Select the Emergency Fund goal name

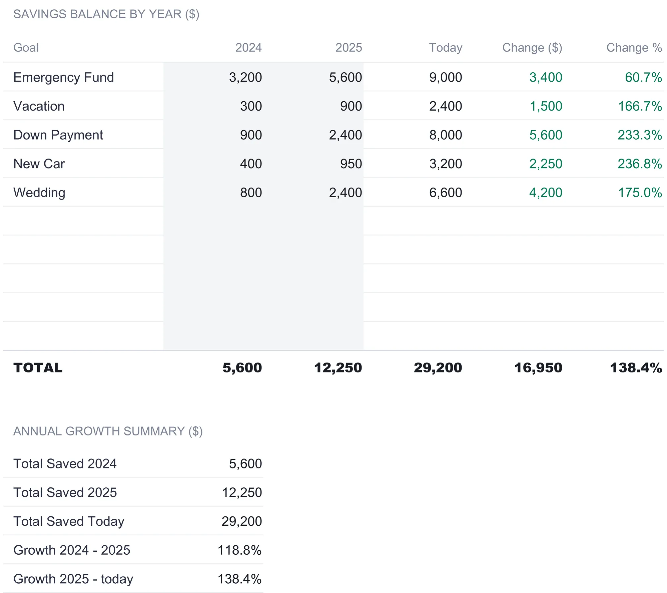pos(64,77)
